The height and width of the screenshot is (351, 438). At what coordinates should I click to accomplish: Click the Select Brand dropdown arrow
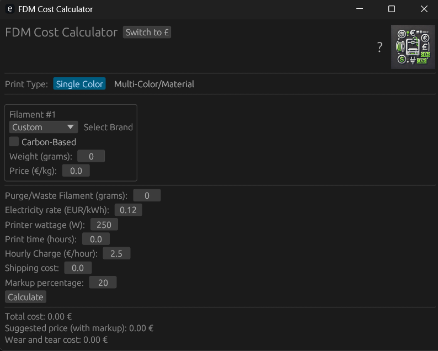point(71,127)
